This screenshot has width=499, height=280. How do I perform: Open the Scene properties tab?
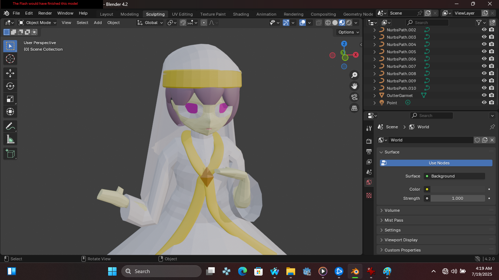pyautogui.click(x=369, y=172)
